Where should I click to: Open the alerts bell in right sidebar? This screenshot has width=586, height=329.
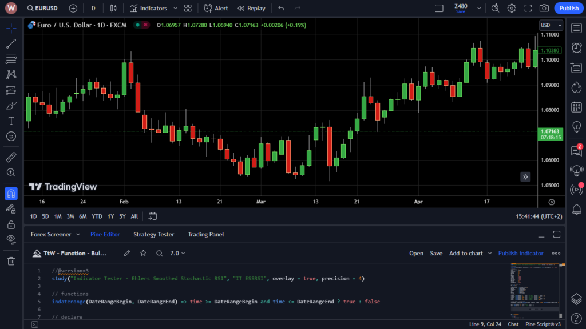point(576,210)
